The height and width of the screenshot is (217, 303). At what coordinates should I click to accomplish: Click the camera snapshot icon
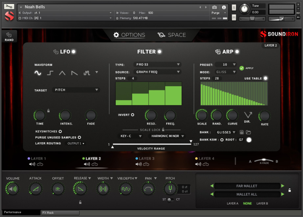[214, 7]
